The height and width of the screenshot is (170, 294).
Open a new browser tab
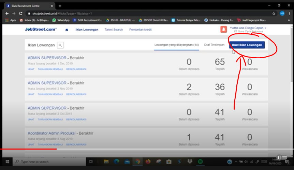point(60,6)
